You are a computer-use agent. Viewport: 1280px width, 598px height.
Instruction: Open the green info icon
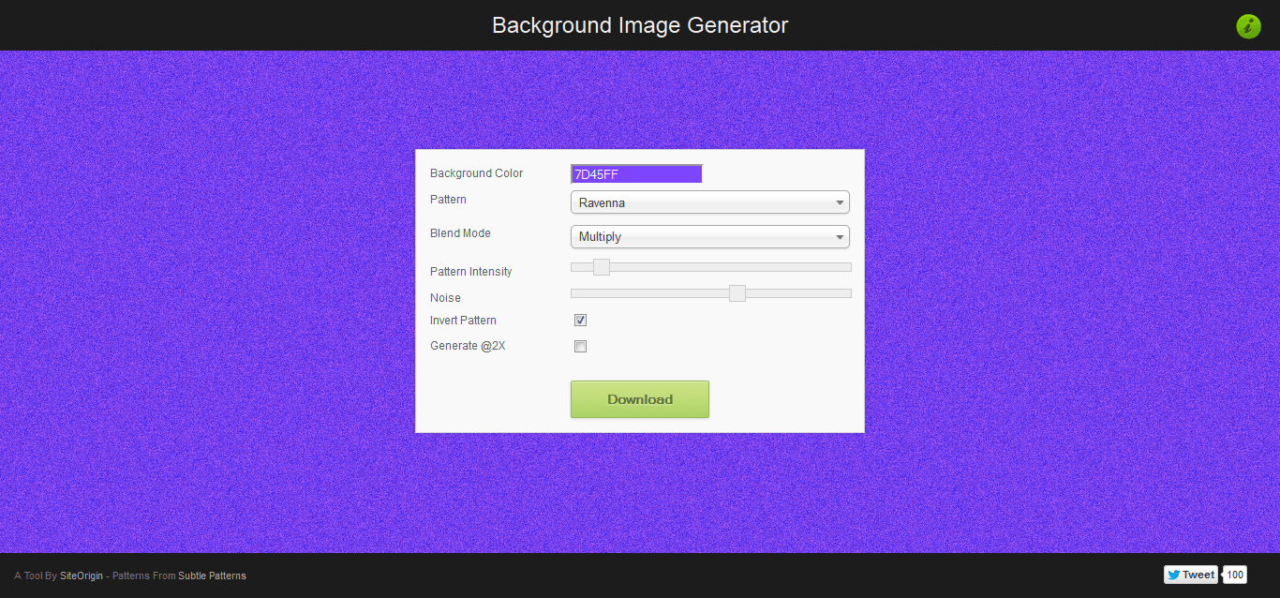pyautogui.click(x=1248, y=26)
